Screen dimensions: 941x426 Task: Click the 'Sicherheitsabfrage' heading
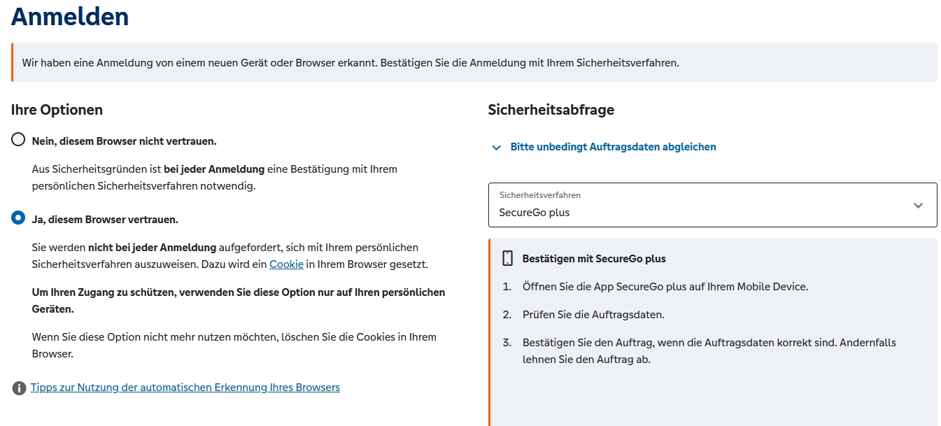[x=551, y=110]
